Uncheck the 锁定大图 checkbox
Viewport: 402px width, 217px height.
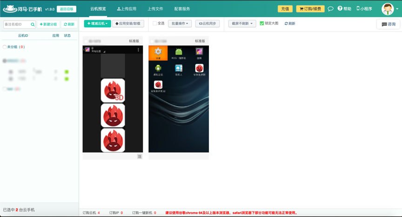pyautogui.click(x=262, y=23)
